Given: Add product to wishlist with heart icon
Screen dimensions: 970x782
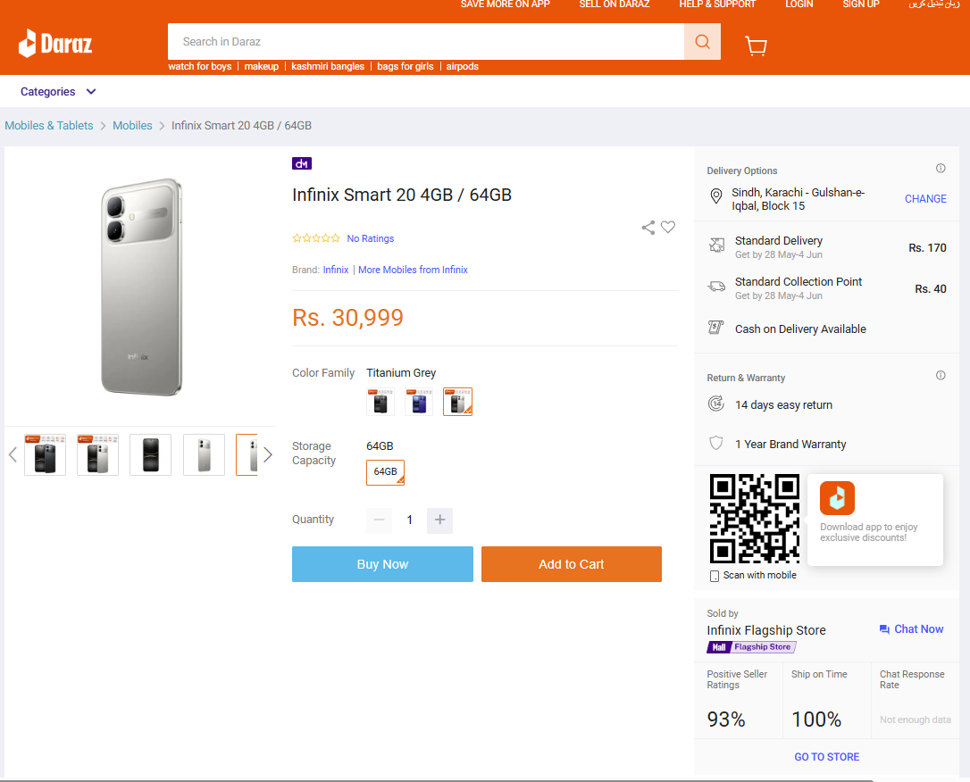Looking at the screenshot, I should (668, 227).
